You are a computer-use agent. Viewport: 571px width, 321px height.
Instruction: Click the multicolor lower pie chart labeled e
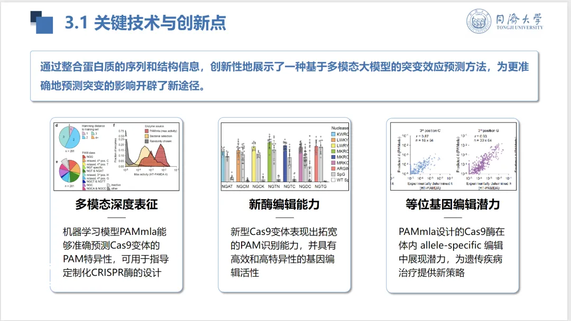tap(70, 171)
